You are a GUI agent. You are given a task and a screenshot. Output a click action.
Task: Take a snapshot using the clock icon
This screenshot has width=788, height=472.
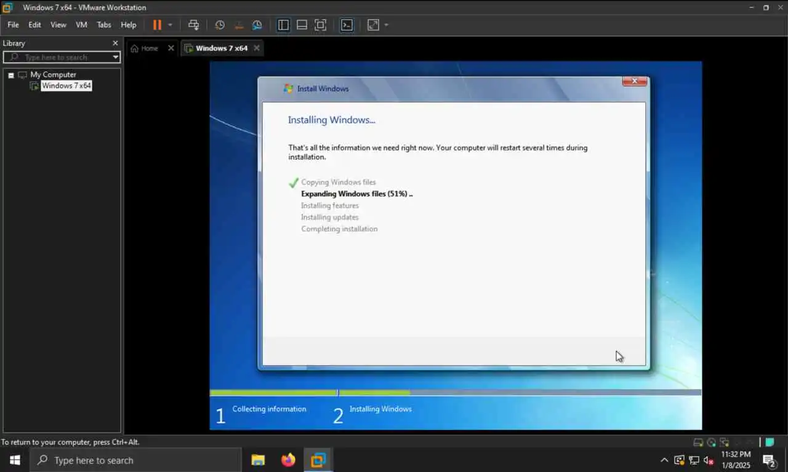pos(220,25)
